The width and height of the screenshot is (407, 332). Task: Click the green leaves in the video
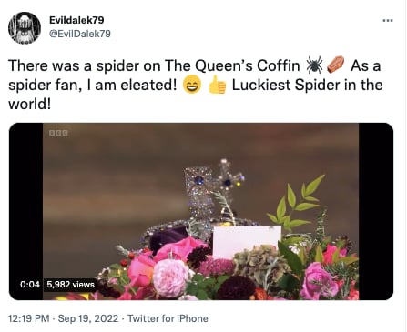coord(294,202)
